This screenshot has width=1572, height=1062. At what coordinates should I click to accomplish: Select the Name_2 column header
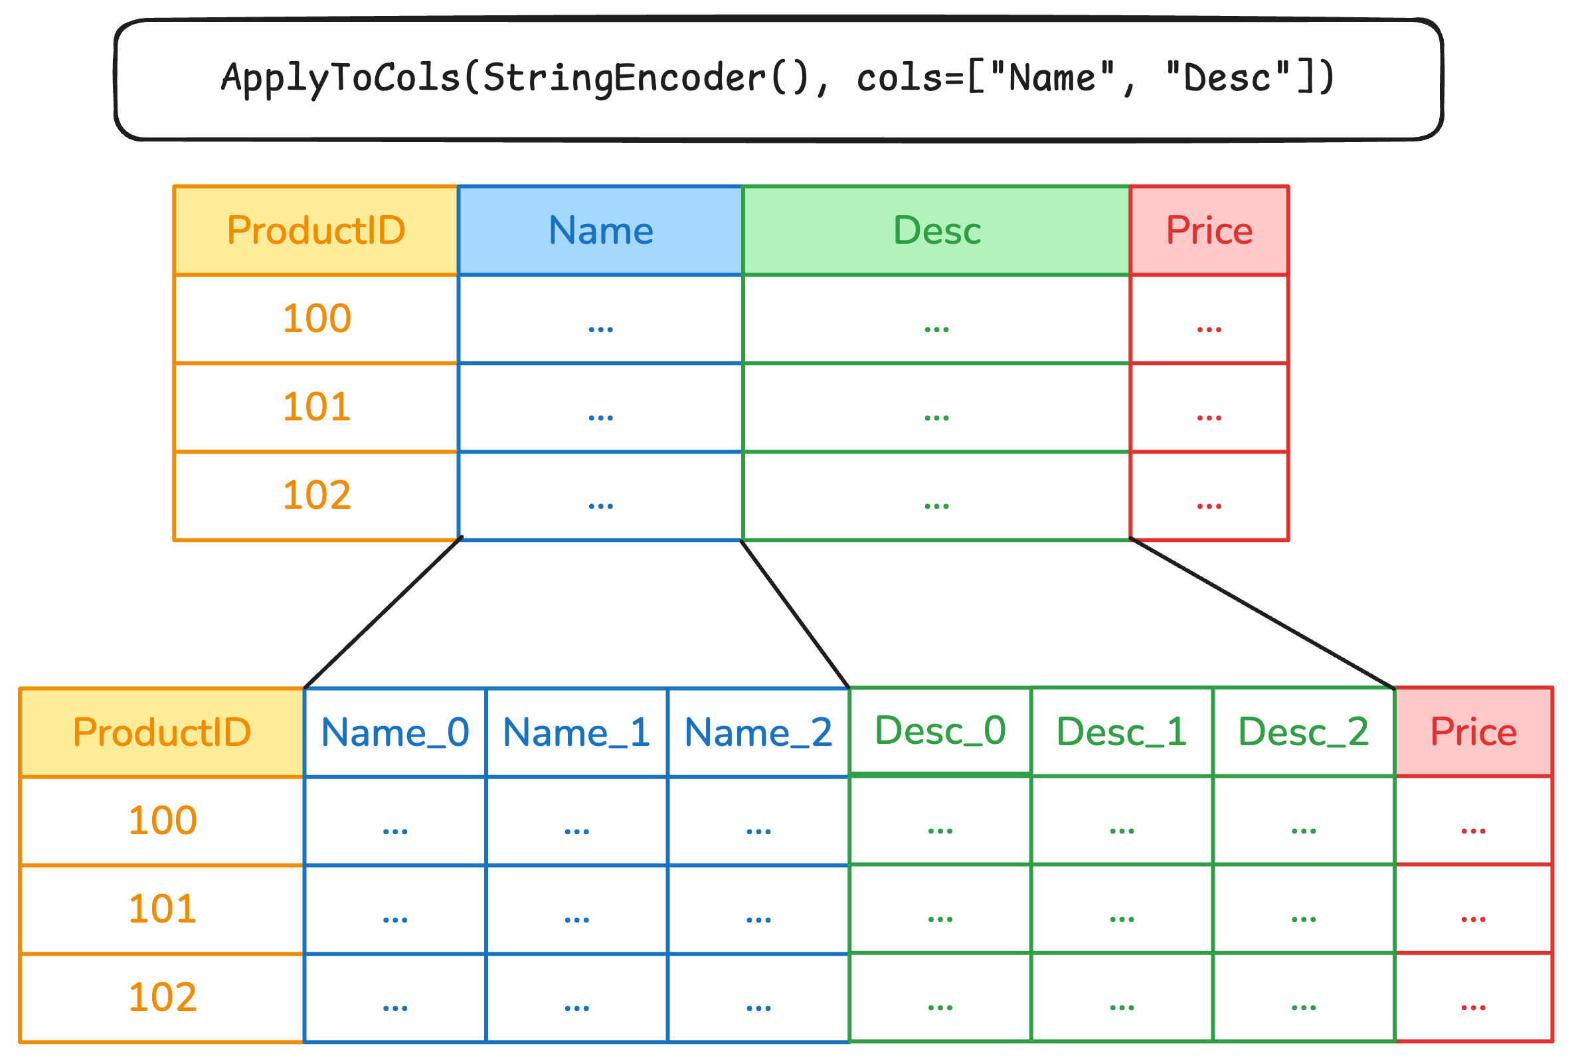[x=758, y=733]
